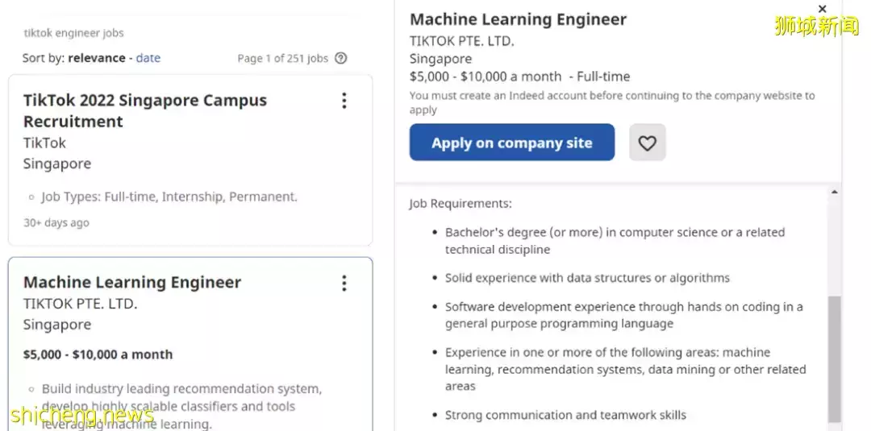Open three-dot menu on TikTok Campus Recruitment card
The image size is (871, 431).
pos(344,101)
